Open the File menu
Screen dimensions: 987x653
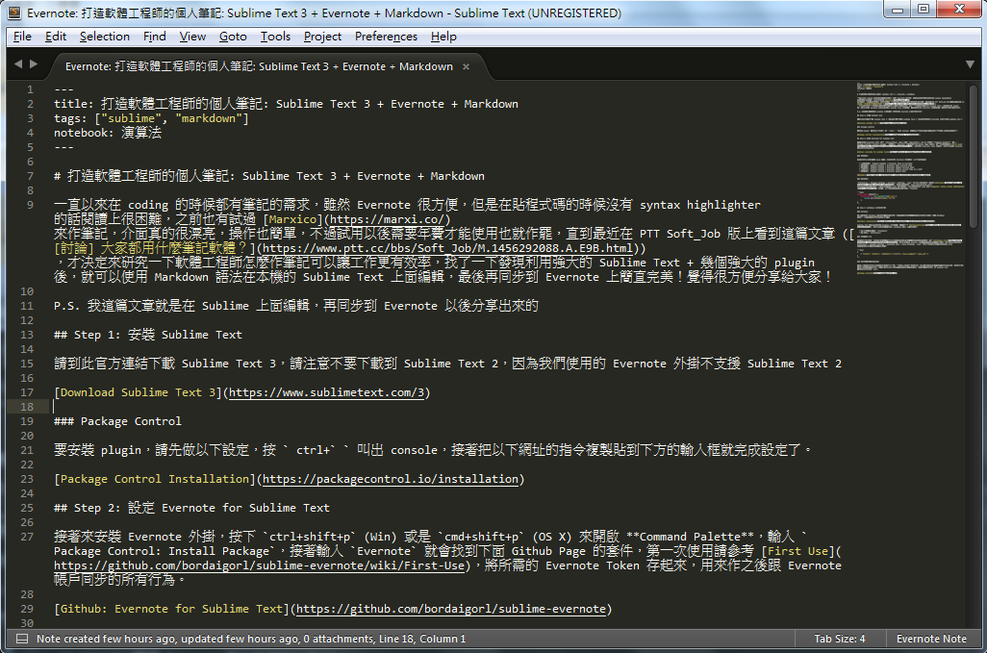tap(22, 37)
